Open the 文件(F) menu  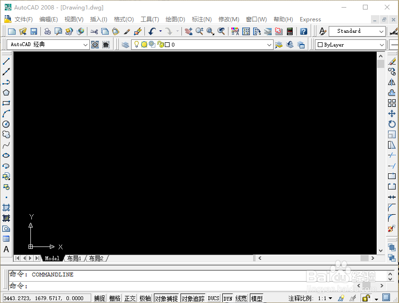(23, 19)
